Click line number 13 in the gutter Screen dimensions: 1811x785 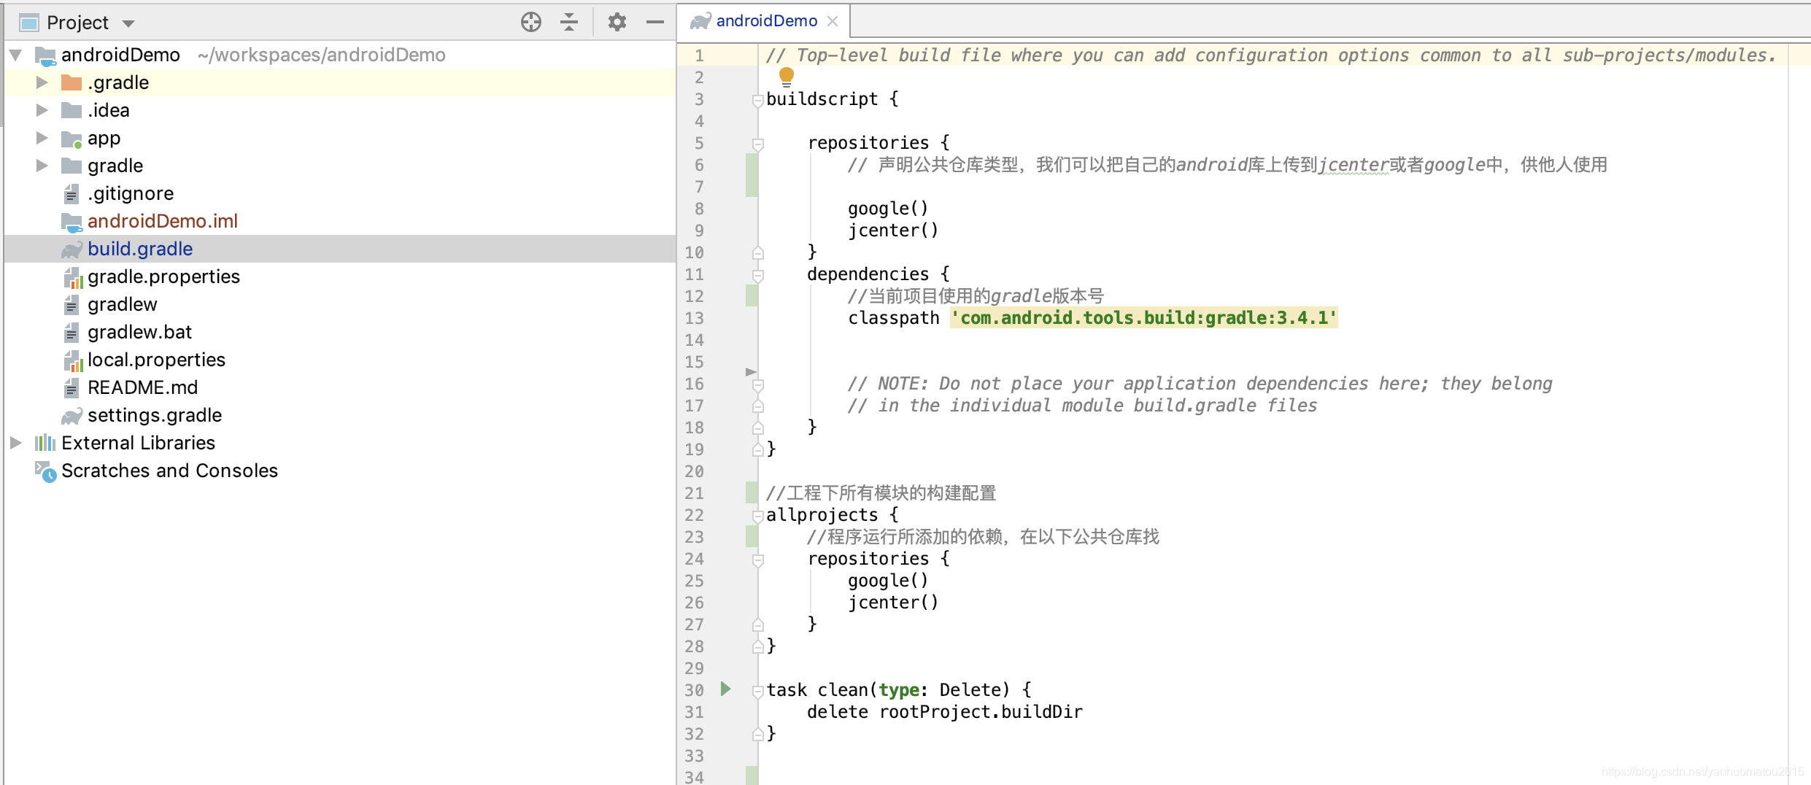click(x=694, y=318)
